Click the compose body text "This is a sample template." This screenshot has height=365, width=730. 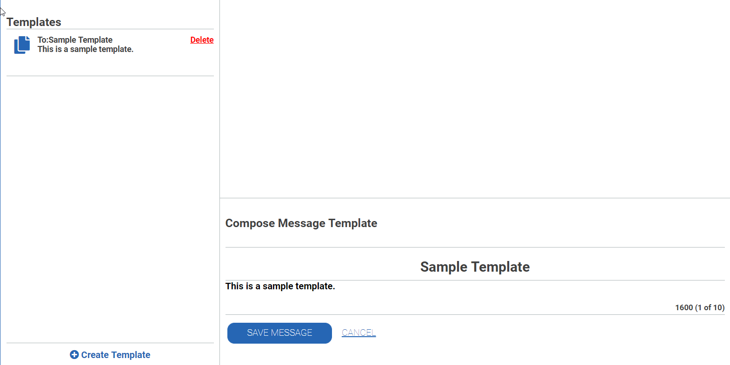[280, 287]
